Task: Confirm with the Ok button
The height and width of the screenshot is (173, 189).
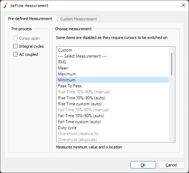Action: (143, 165)
